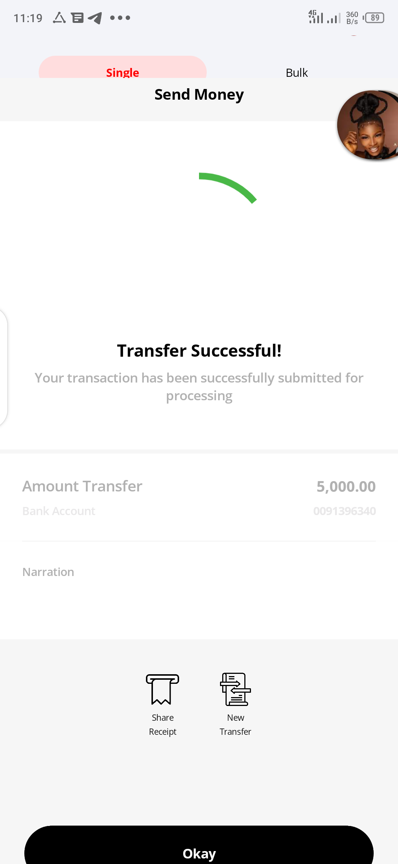
Task: Click the New Transfer label
Action: pos(235,724)
